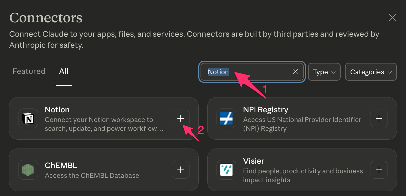The height and width of the screenshot is (196, 406).
Task: Open the NPI Registry connector title
Action: (266, 110)
